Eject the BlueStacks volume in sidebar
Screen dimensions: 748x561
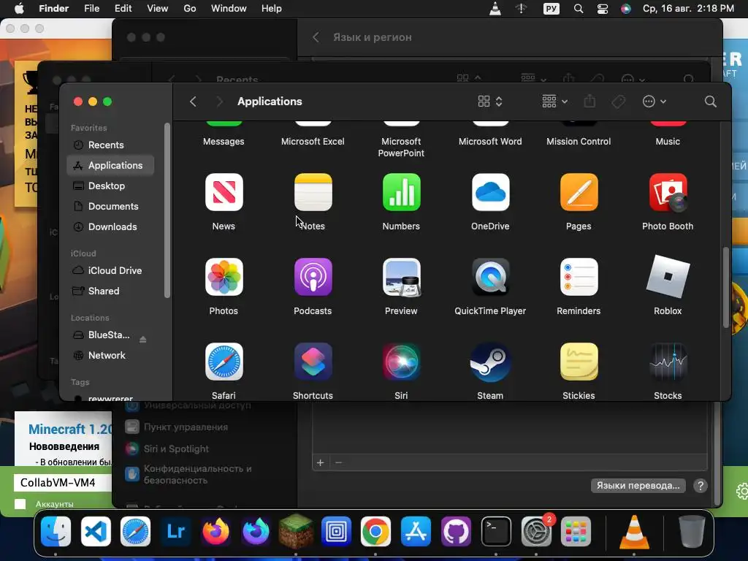(x=142, y=339)
